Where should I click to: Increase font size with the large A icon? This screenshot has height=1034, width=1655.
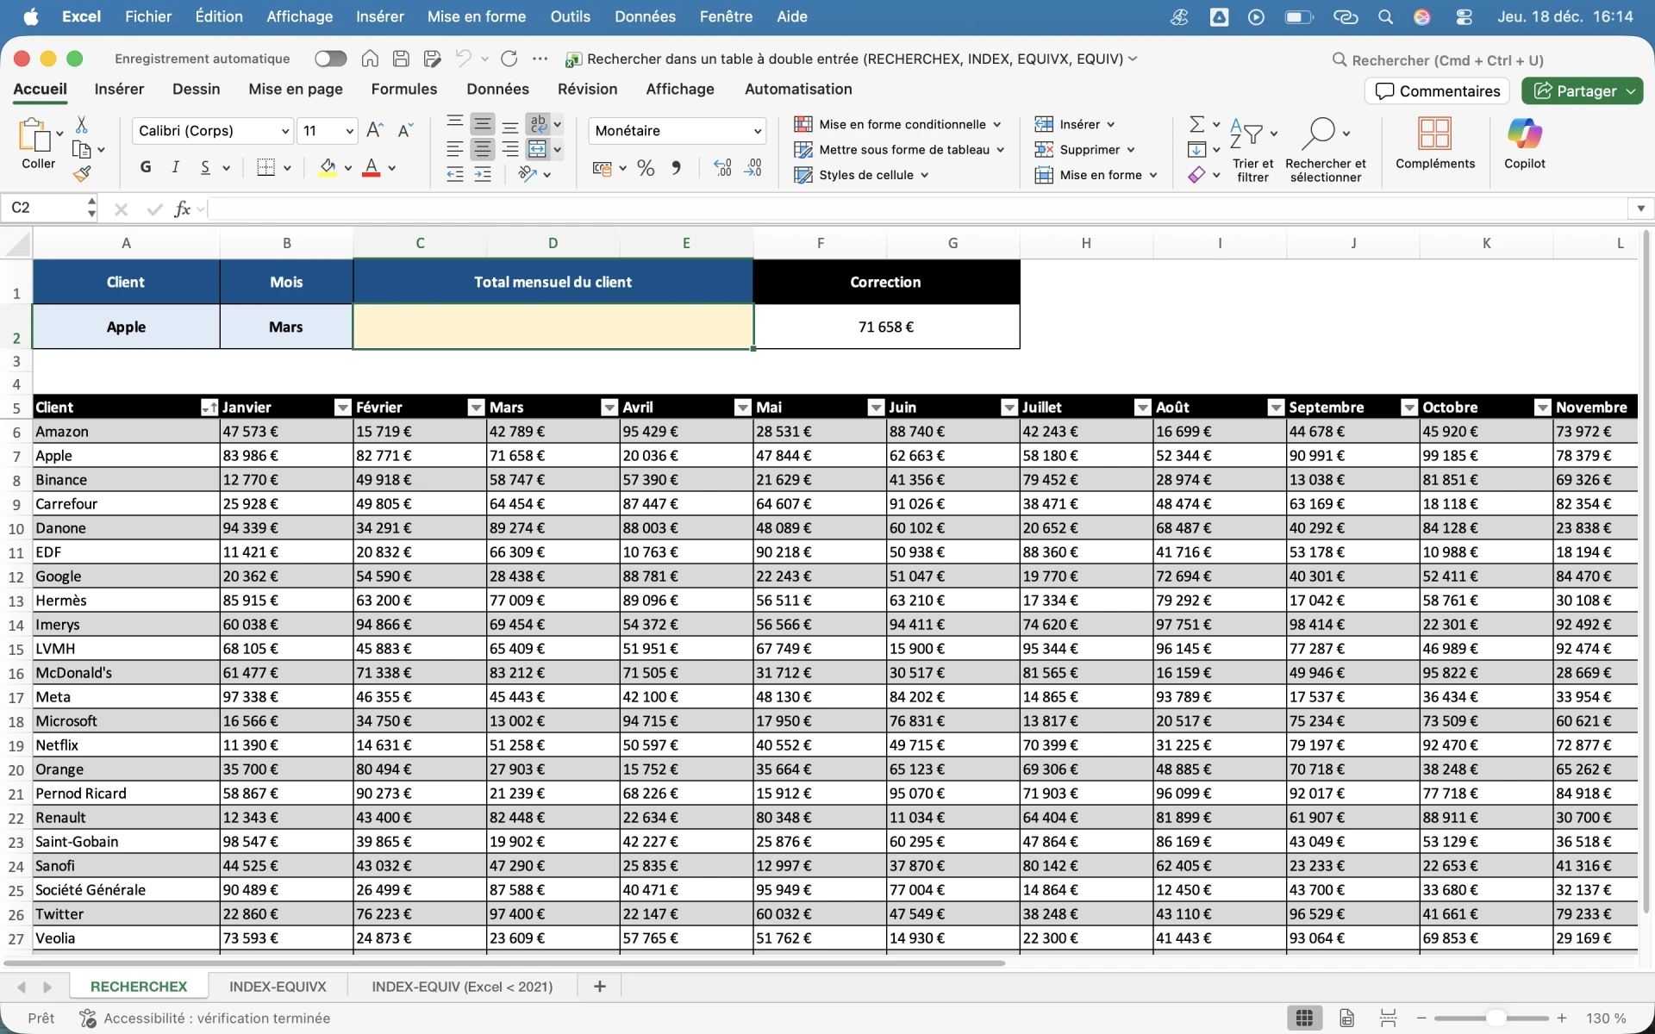pyautogui.click(x=374, y=131)
